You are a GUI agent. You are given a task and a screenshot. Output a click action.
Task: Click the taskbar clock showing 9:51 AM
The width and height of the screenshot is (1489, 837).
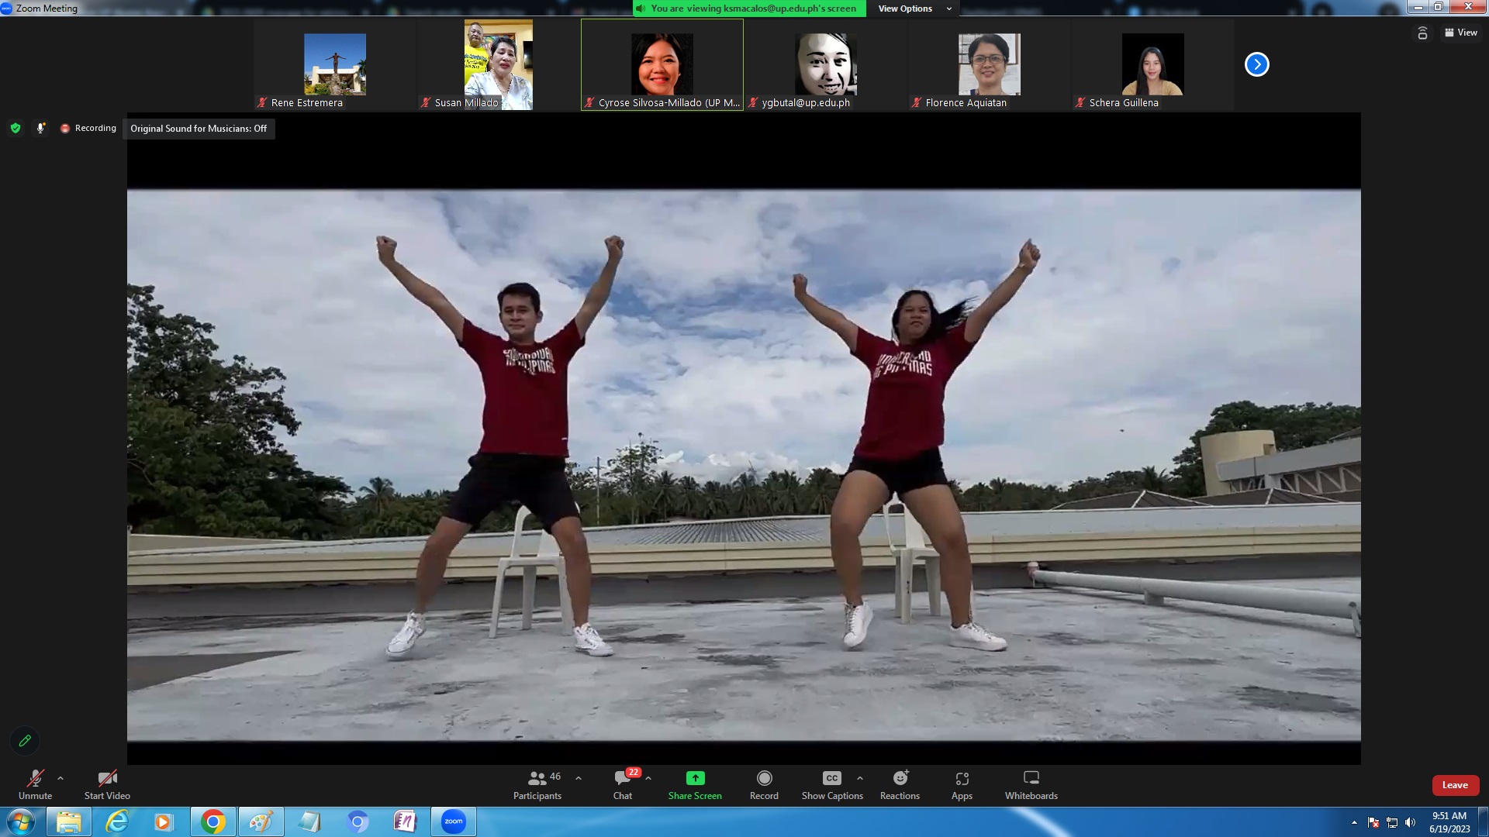pos(1449,821)
